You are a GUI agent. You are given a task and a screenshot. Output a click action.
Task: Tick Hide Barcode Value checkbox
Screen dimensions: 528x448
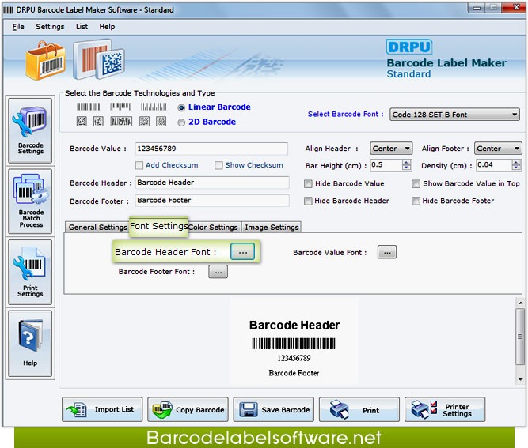[x=308, y=183]
